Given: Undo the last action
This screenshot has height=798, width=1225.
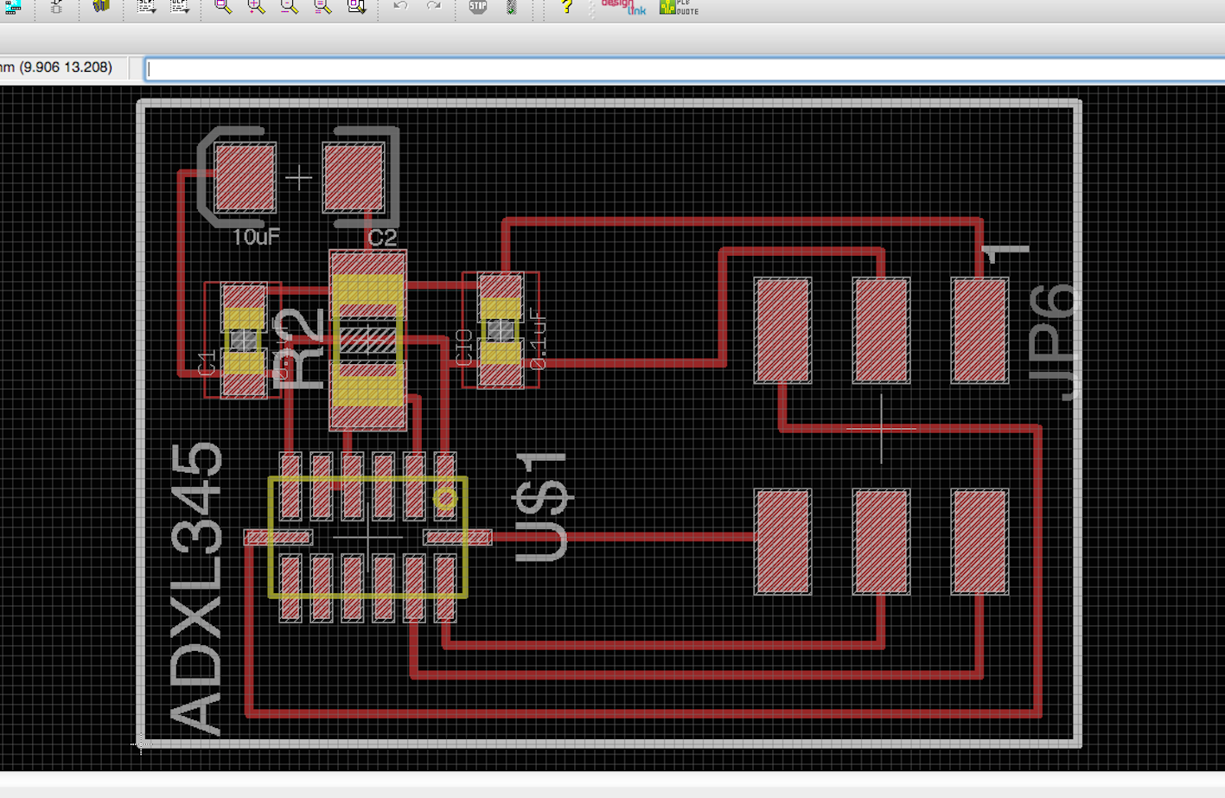Looking at the screenshot, I should (x=400, y=7).
